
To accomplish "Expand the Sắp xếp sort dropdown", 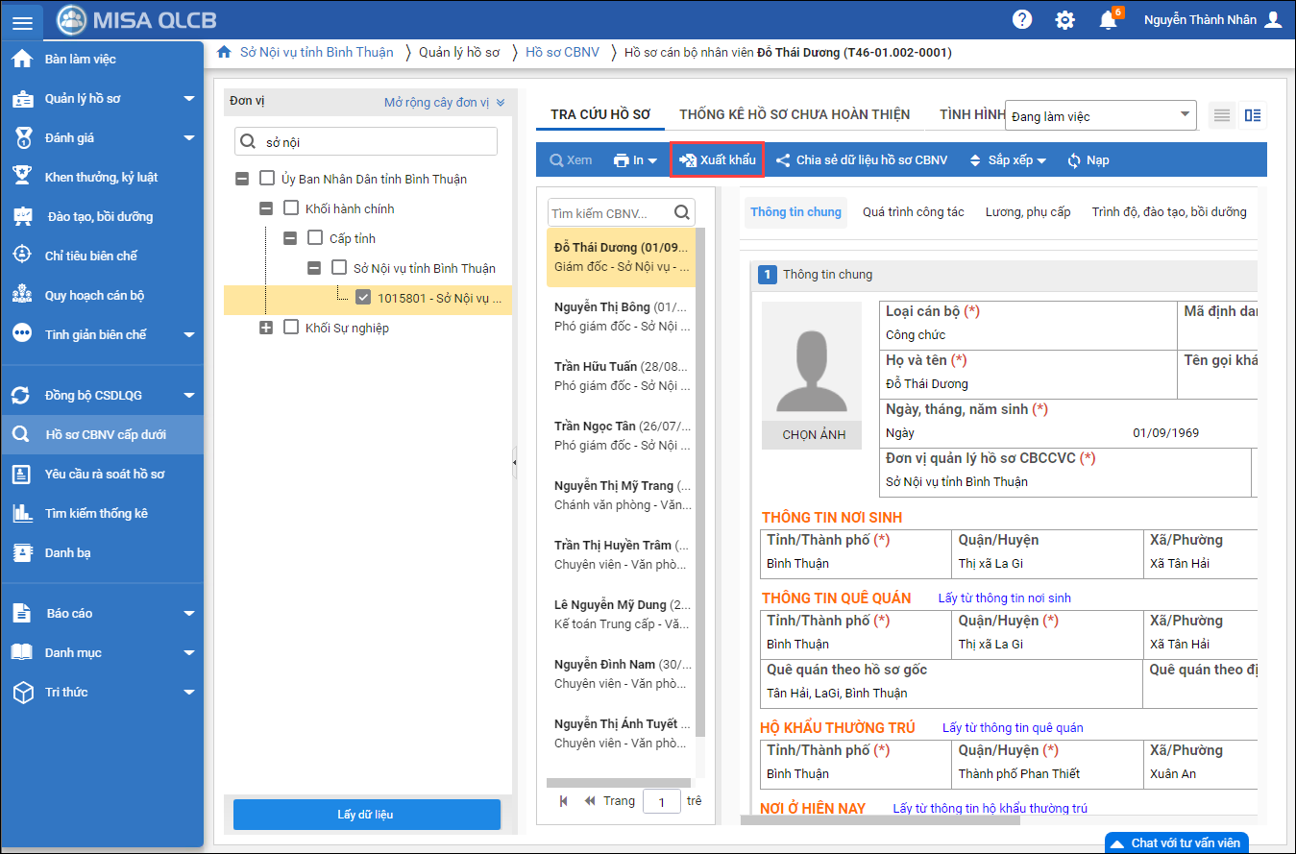I will pos(1007,160).
